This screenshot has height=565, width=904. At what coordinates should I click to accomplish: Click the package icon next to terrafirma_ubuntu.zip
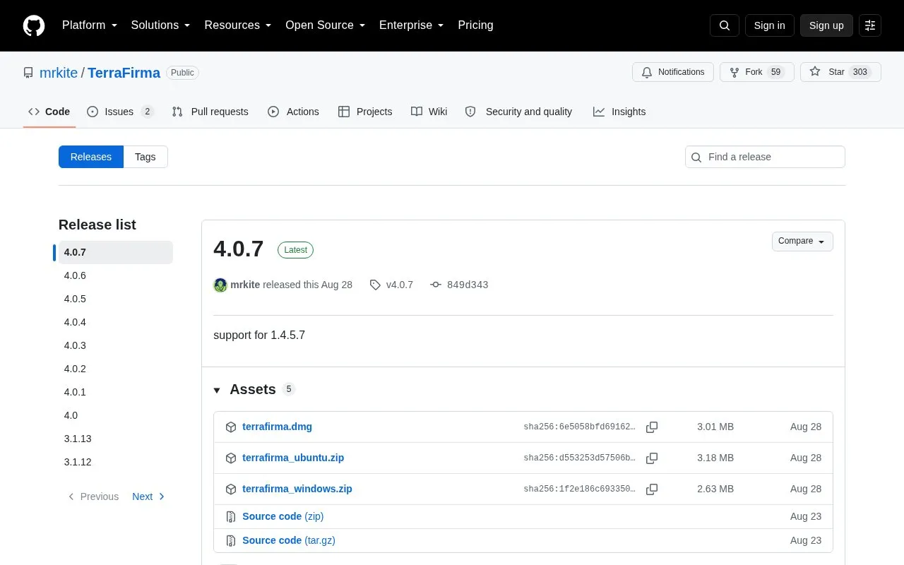point(230,458)
